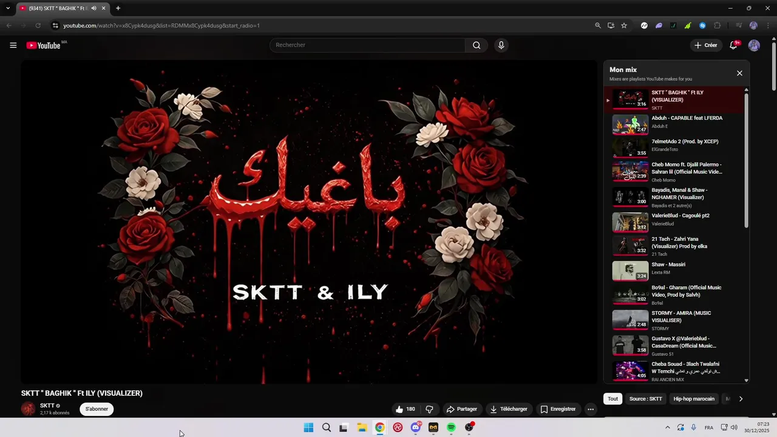Open a new browser tab
Image resolution: width=777 pixels, height=437 pixels.
pos(118,8)
